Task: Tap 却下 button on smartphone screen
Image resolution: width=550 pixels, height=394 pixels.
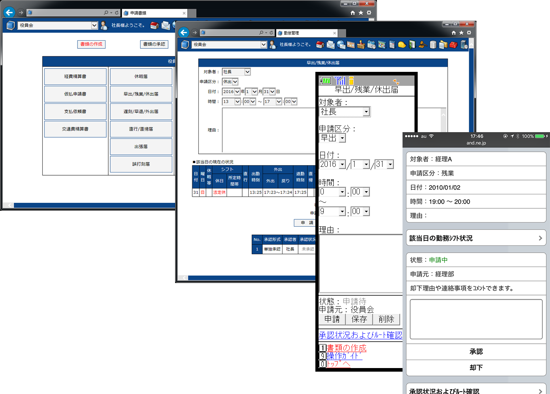Action: [x=476, y=368]
